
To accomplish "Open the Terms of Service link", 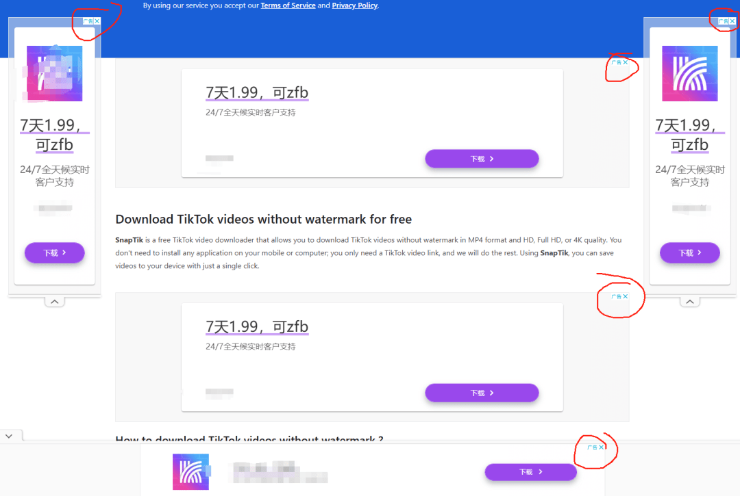I will tap(288, 5).
